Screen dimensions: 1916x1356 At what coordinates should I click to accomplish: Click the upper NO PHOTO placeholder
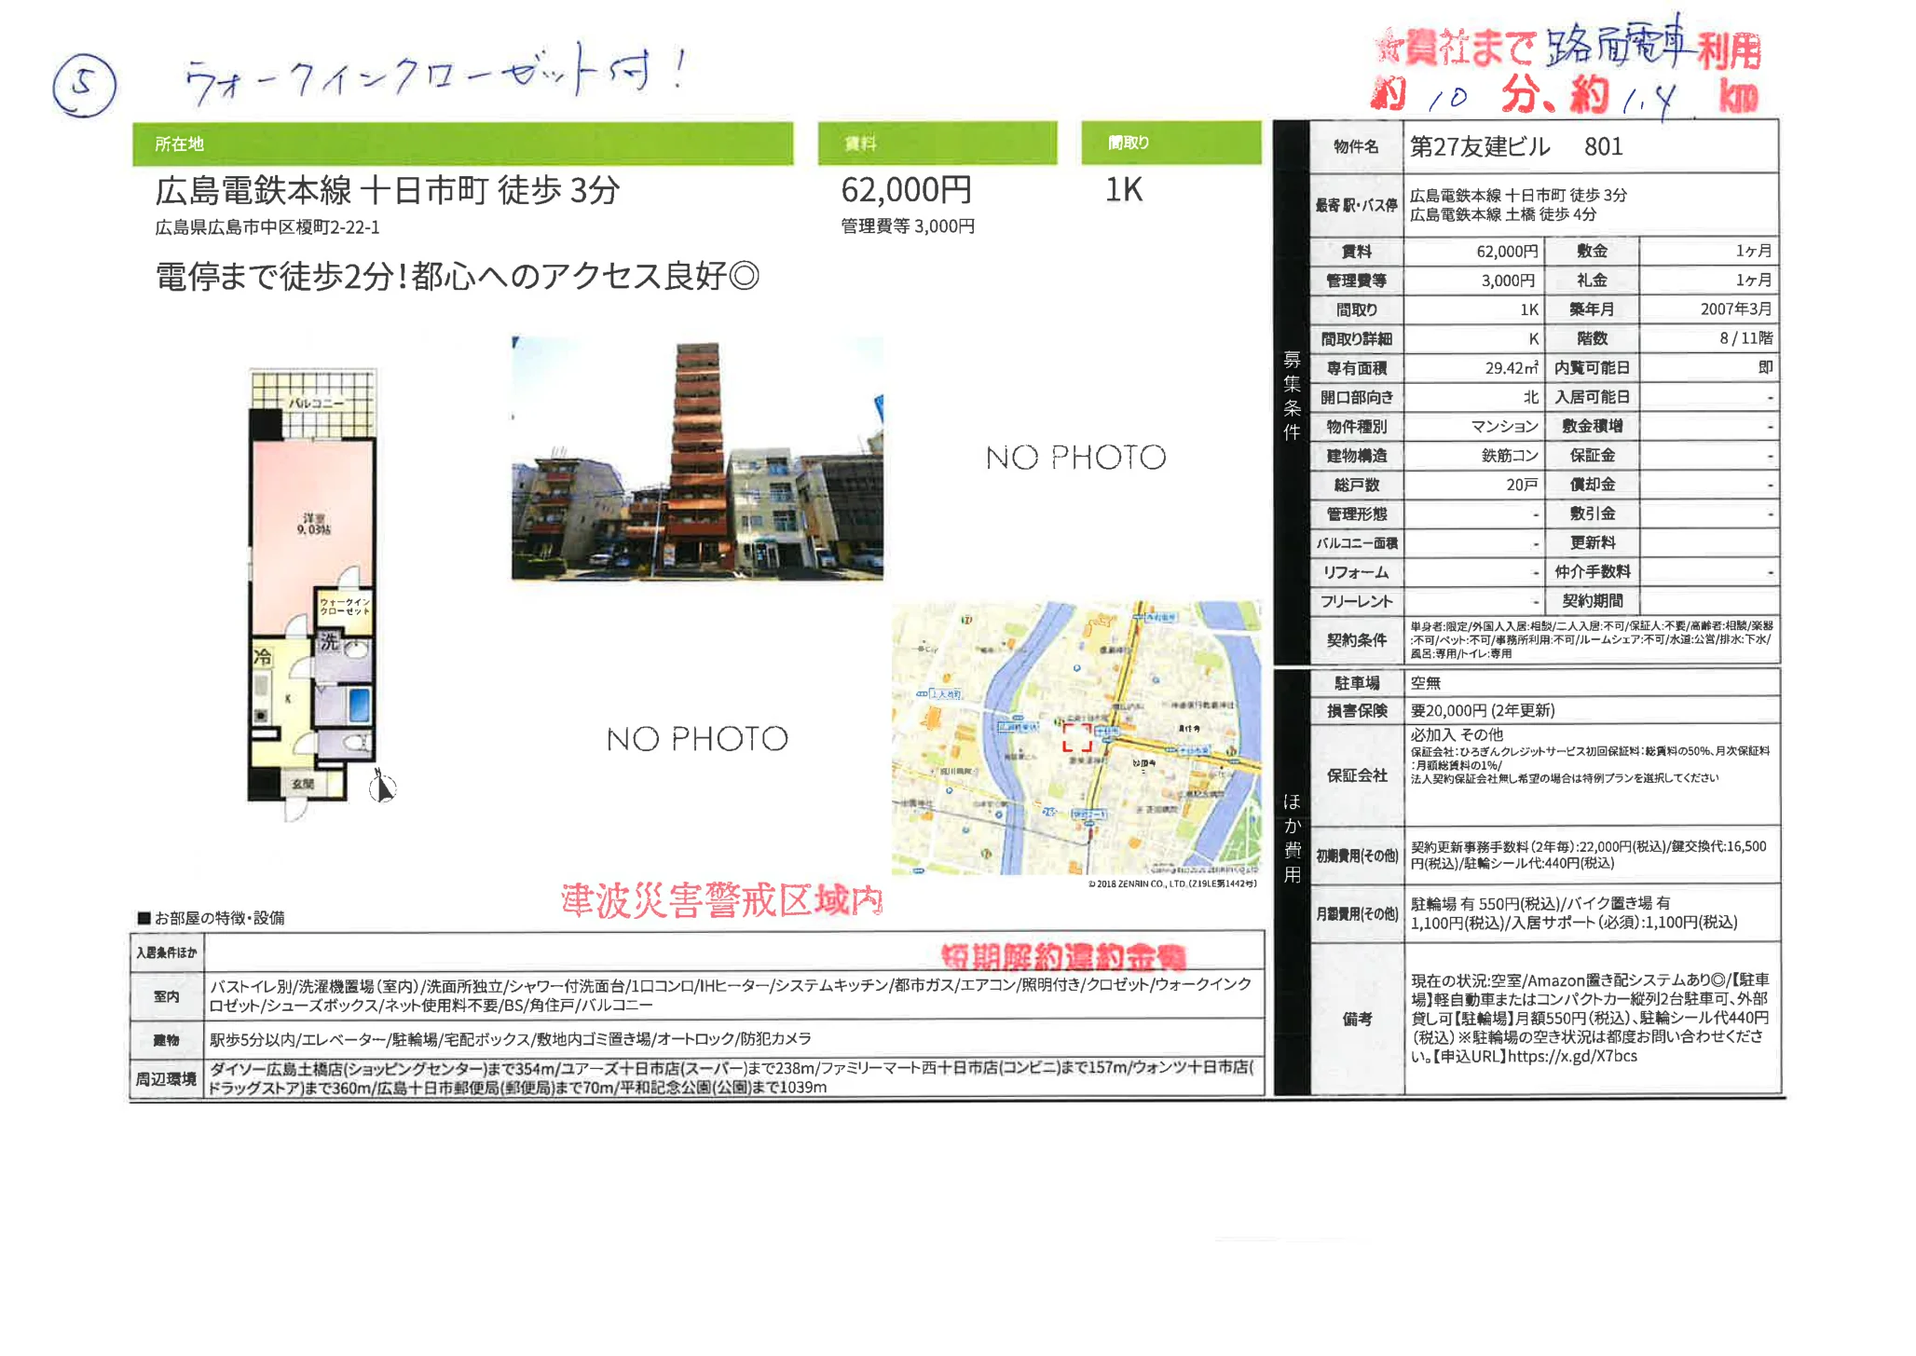(1074, 458)
